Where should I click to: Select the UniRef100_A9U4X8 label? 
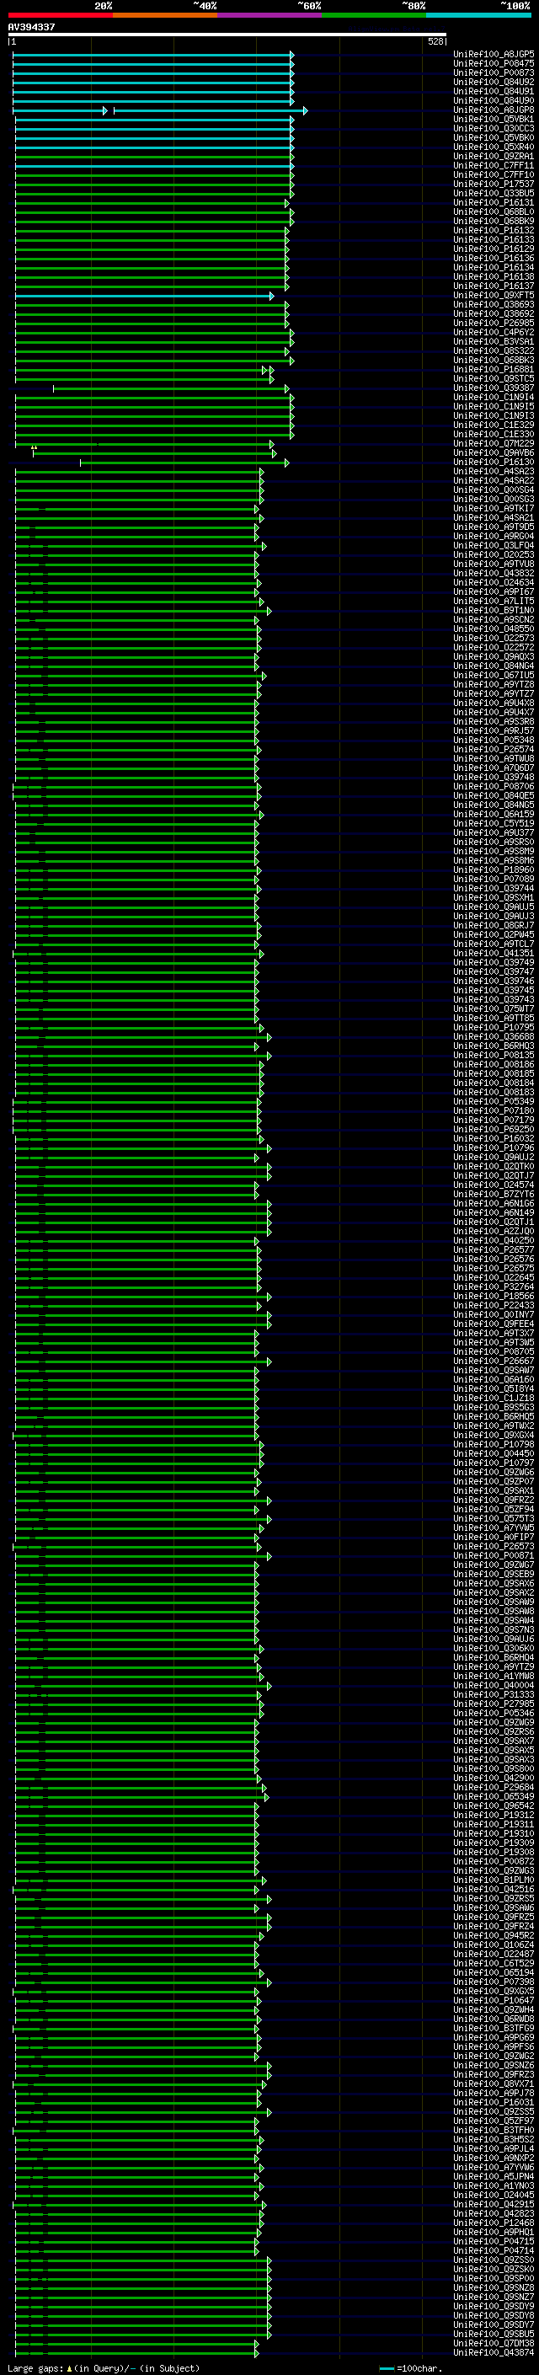coord(493,703)
